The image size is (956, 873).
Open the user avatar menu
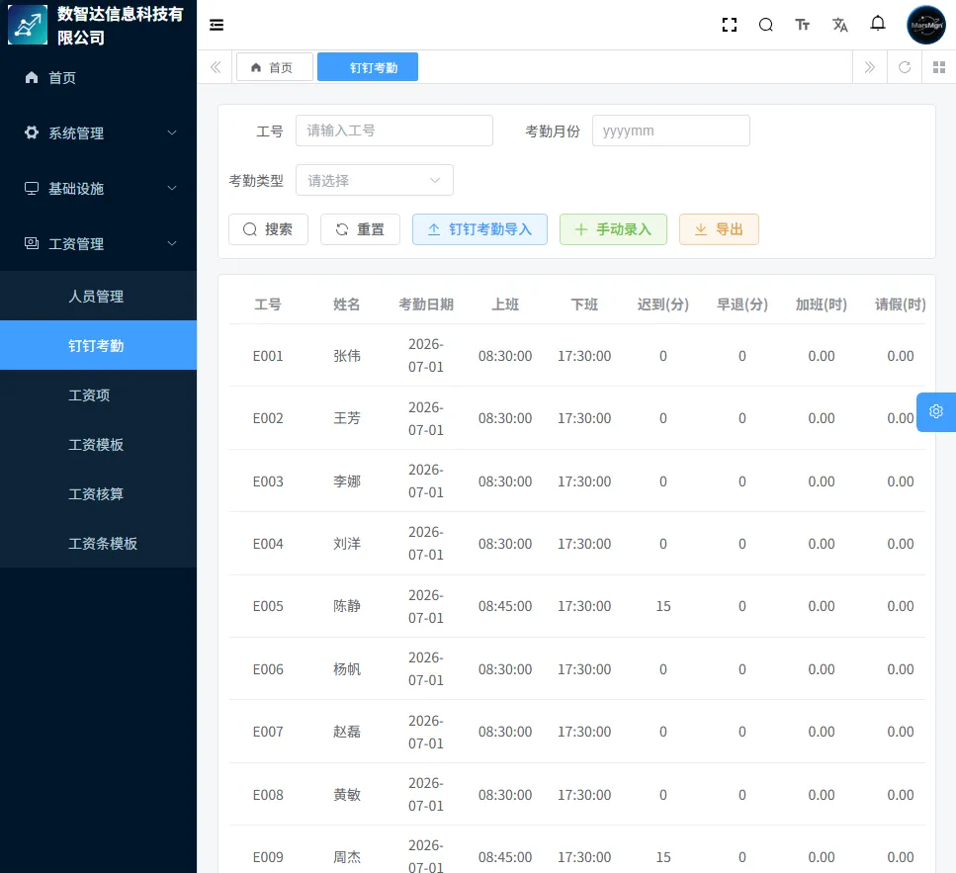tap(926, 25)
